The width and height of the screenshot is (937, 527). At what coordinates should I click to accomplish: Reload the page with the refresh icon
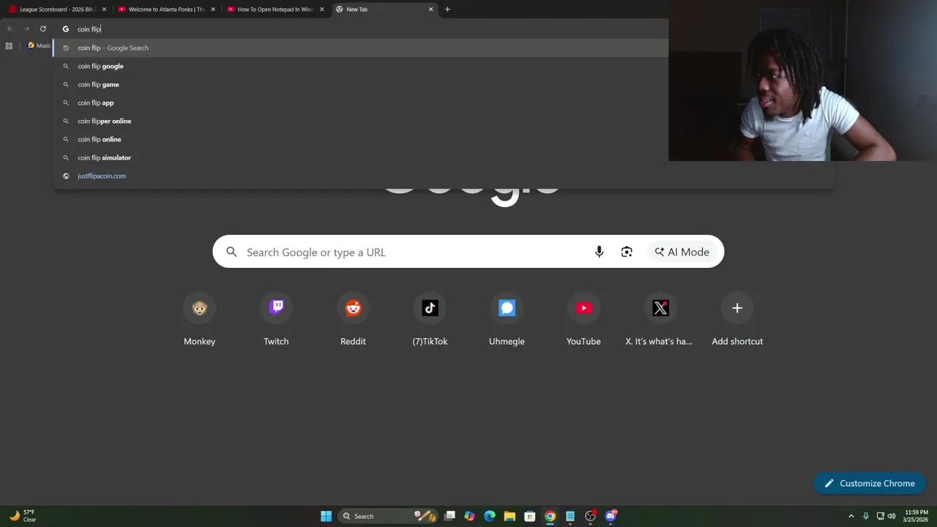pyautogui.click(x=42, y=29)
